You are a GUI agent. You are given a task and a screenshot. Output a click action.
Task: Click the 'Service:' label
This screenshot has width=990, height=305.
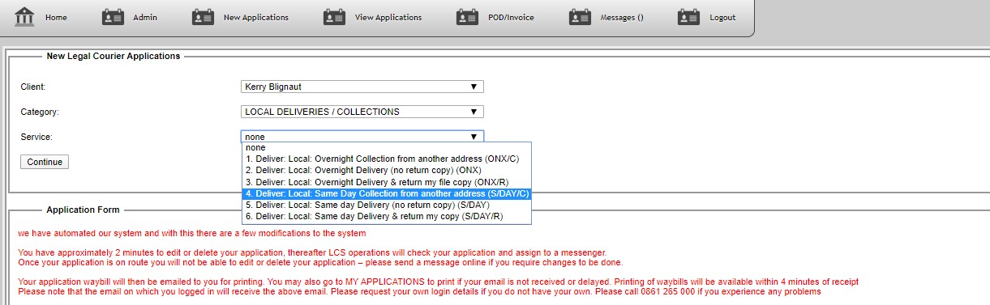[x=36, y=137]
